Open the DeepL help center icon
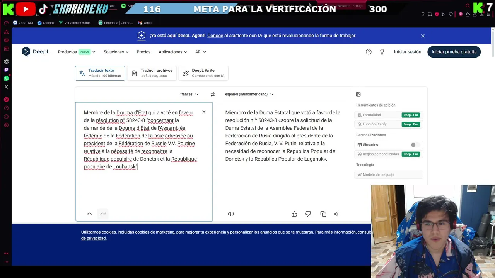 [x=369, y=52]
